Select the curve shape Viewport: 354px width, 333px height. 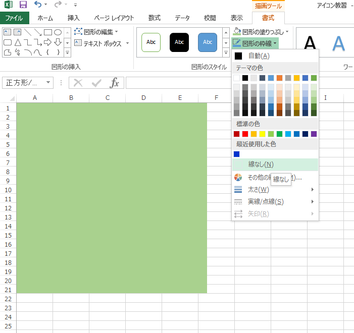point(38,52)
